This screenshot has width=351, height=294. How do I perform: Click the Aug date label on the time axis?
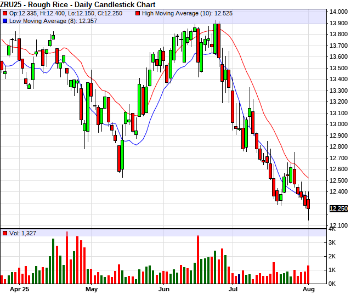point(309,289)
